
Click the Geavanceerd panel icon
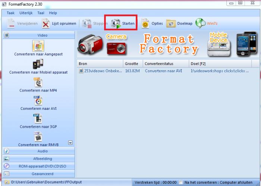tap(7, 174)
